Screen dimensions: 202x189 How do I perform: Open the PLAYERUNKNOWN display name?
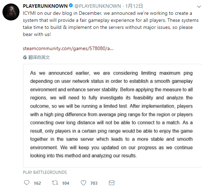[45, 6]
